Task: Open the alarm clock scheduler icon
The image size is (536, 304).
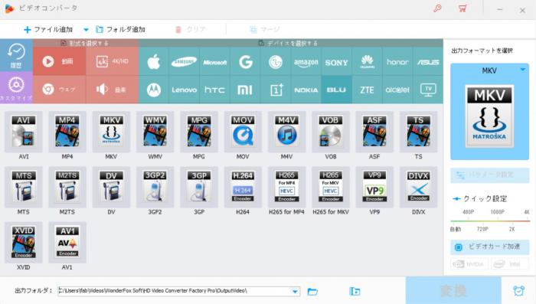Action: [518, 291]
